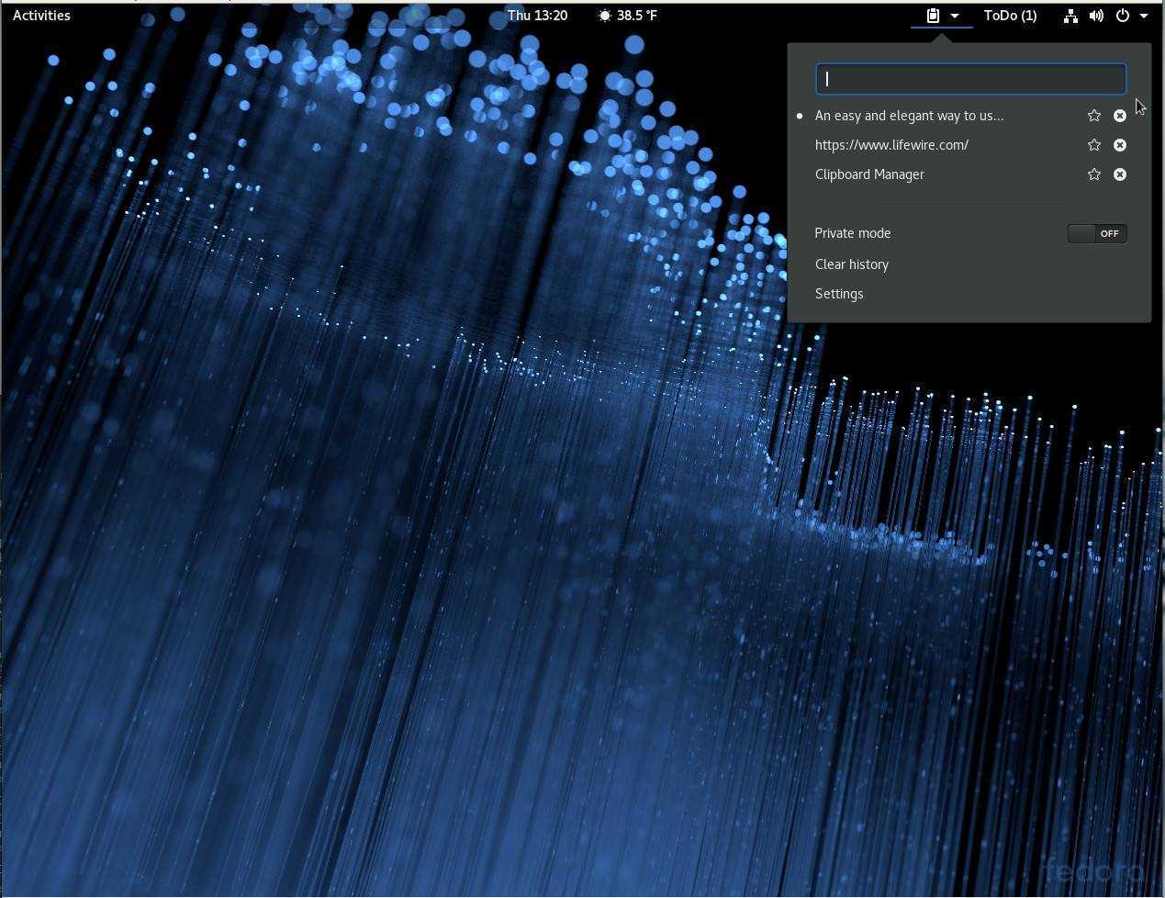
Task: Select the https://www.lifewire.com/ entry text
Action: 891,145
